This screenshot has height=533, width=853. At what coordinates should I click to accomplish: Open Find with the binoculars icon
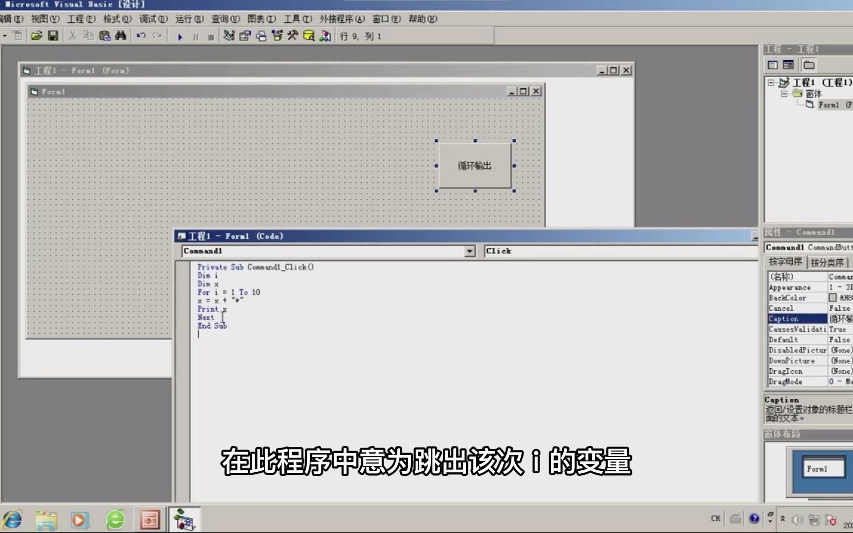tap(120, 36)
